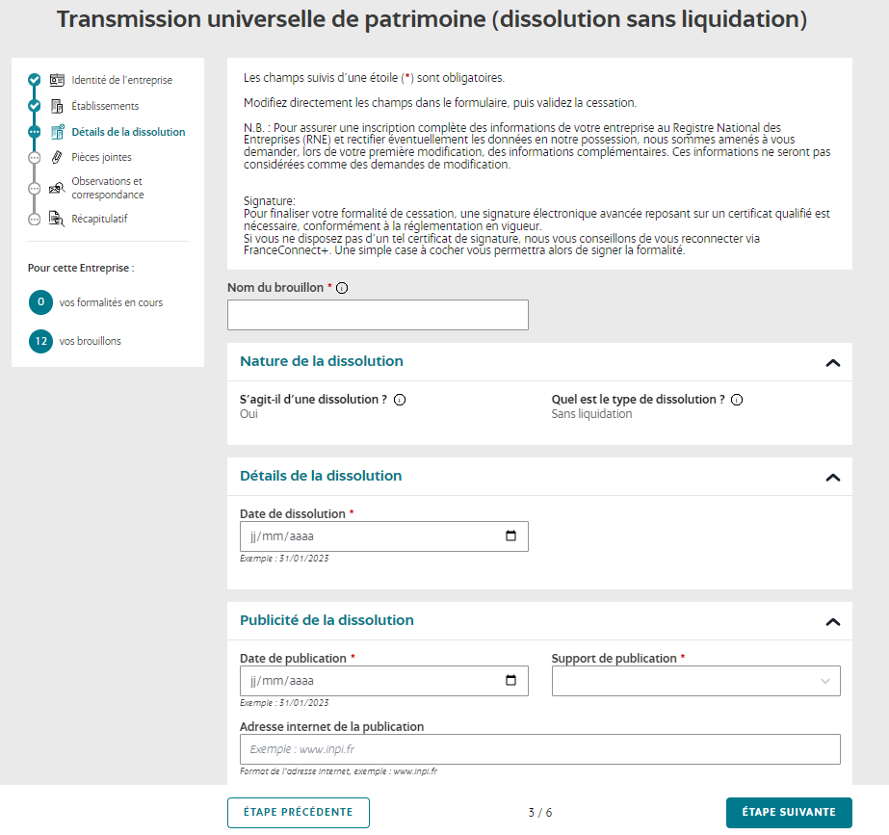Image resolution: width=889 pixels, height=835 pixels.
Task: Collapse the Détails de la dissolution section
Action: pos(833,477)
